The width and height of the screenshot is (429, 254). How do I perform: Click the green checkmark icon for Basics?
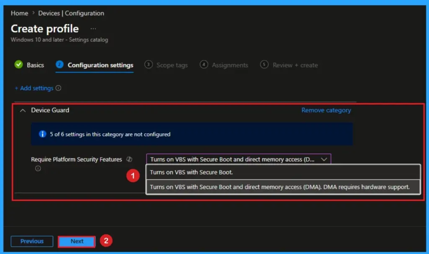point(18,65)
